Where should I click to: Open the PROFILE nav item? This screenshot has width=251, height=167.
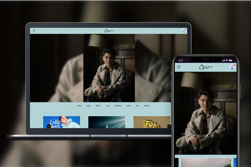[98, 106]
